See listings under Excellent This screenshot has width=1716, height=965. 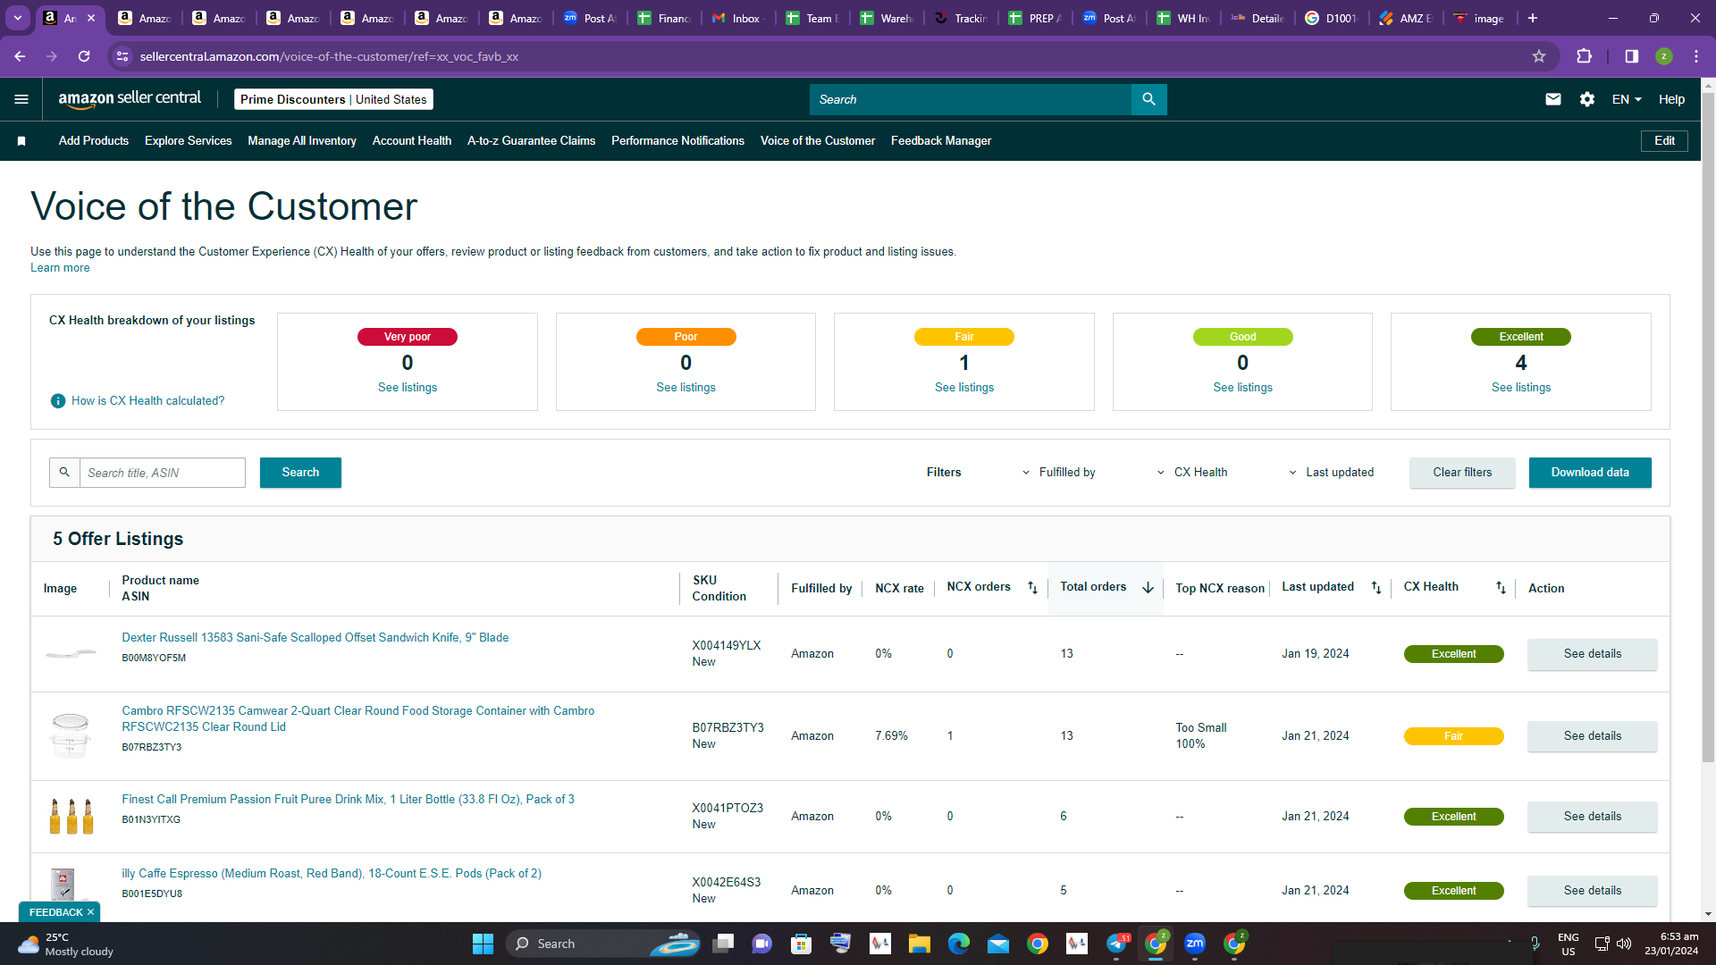pos(1521,388)
